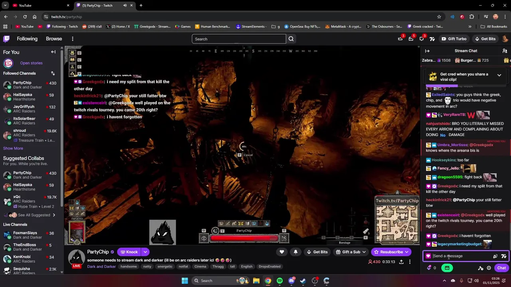Show More followed channels

[x=13, y=148]
